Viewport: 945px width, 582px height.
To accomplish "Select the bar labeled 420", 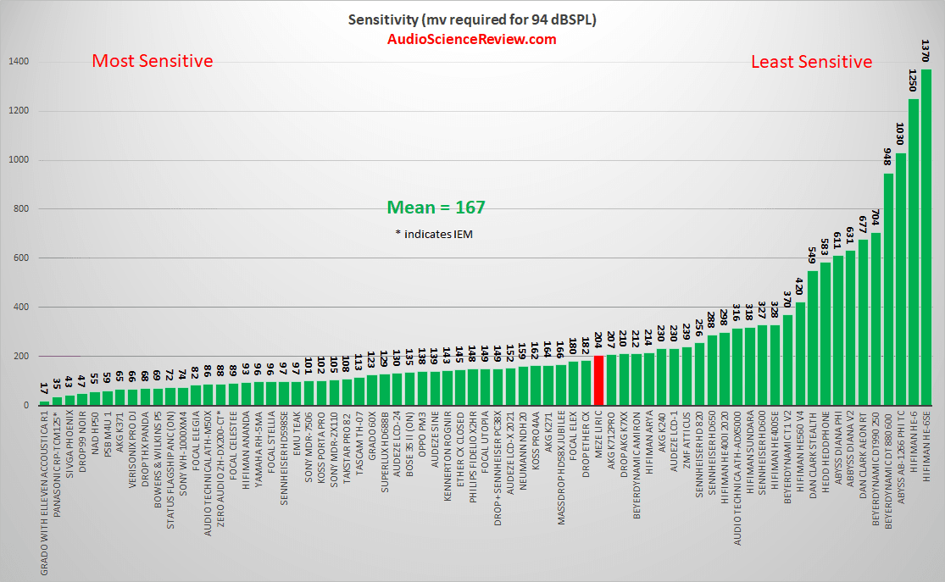I will [800, 353].
